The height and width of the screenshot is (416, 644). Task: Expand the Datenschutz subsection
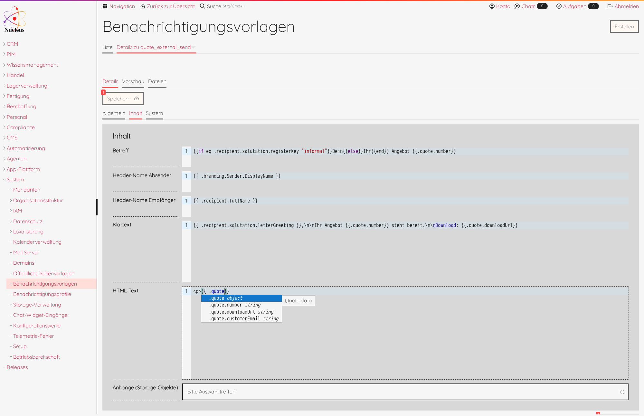tap(11, 221)
